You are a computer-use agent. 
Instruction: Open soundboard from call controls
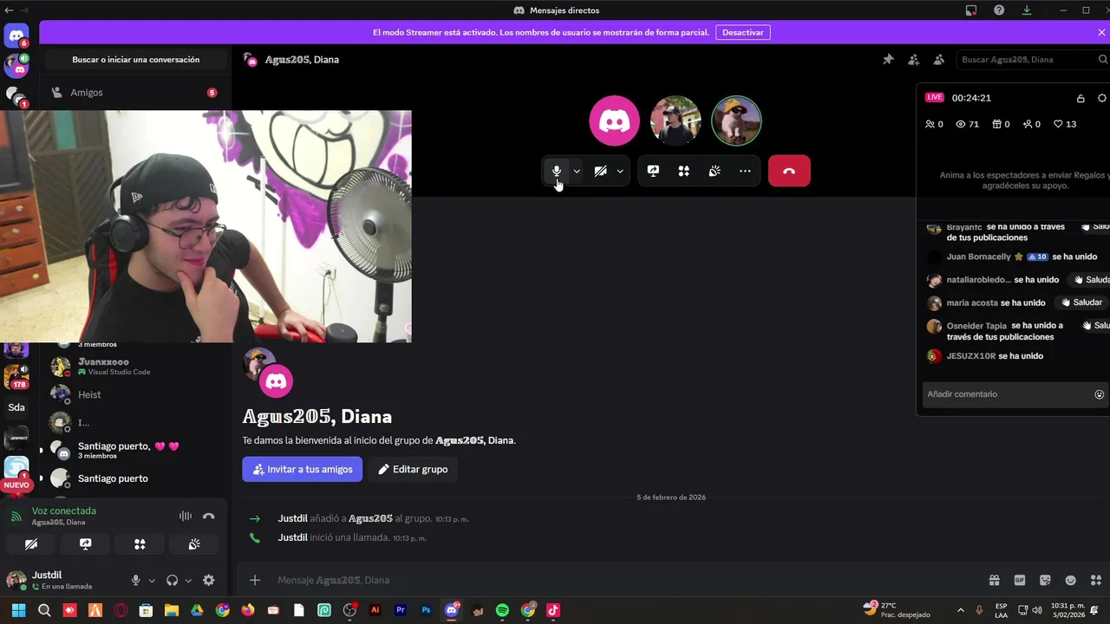pyautogui.click(x=715, y=171)
